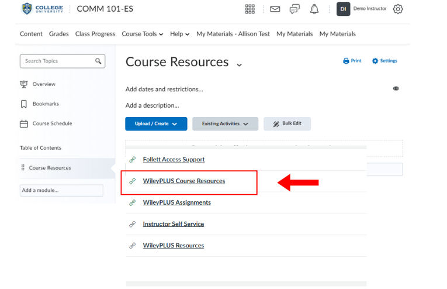This screenshot has height=289, width=447.
Task: Click the Add a module field
Action: pos(61,190)
